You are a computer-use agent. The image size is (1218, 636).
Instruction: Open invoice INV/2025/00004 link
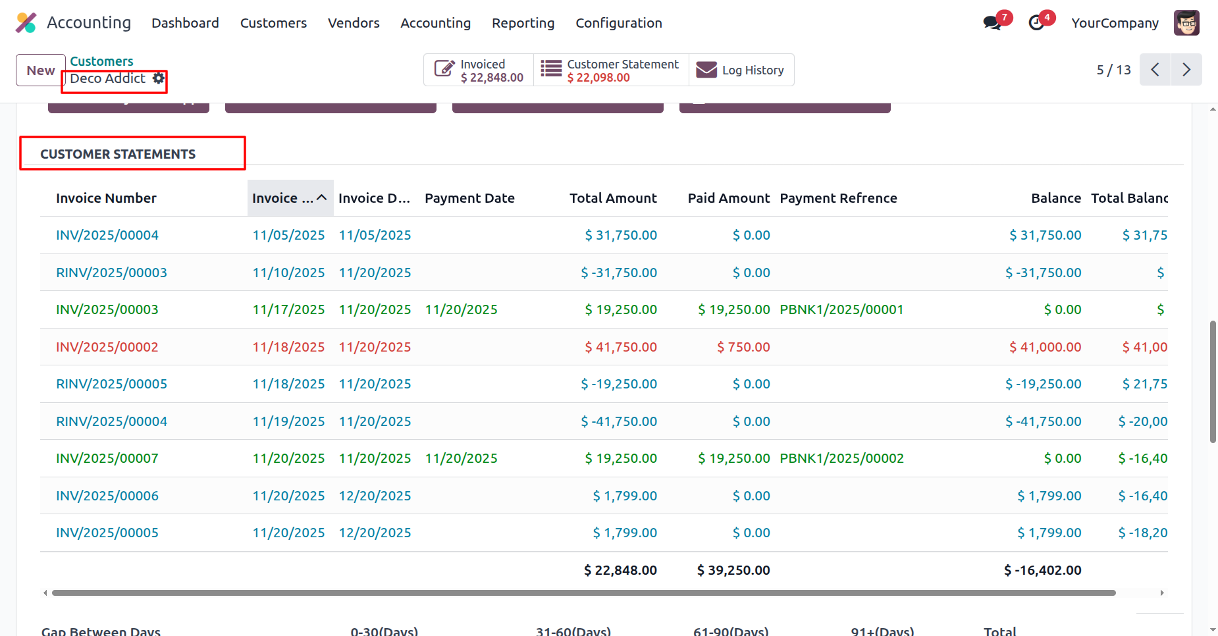(x=107, y=235)
